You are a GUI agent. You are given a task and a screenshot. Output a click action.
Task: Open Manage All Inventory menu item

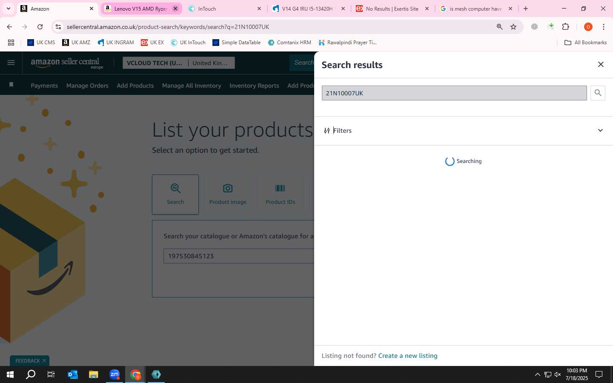coord(192,86)
